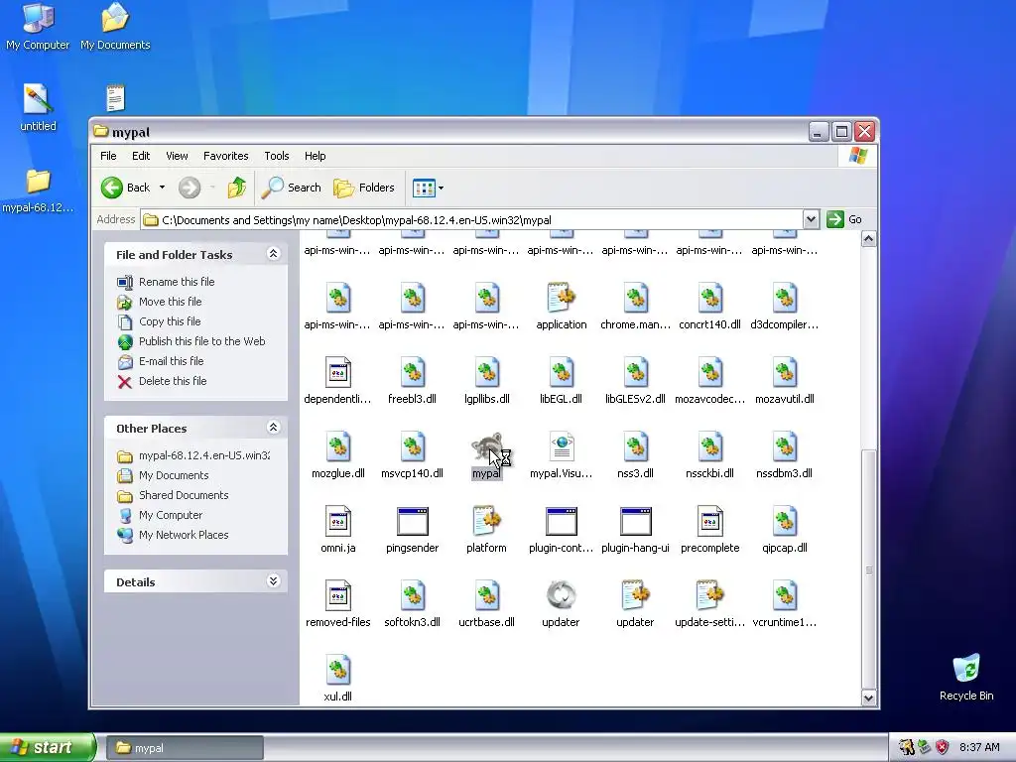Open the Back button history dropdown arrow
1016x762 pixels.
(162, 188)
